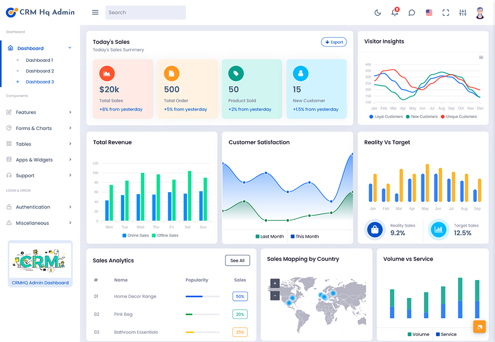Click the Apps & Widgets database icon
The width and height of the screenshot is (495, 342).
click(9, 160)
